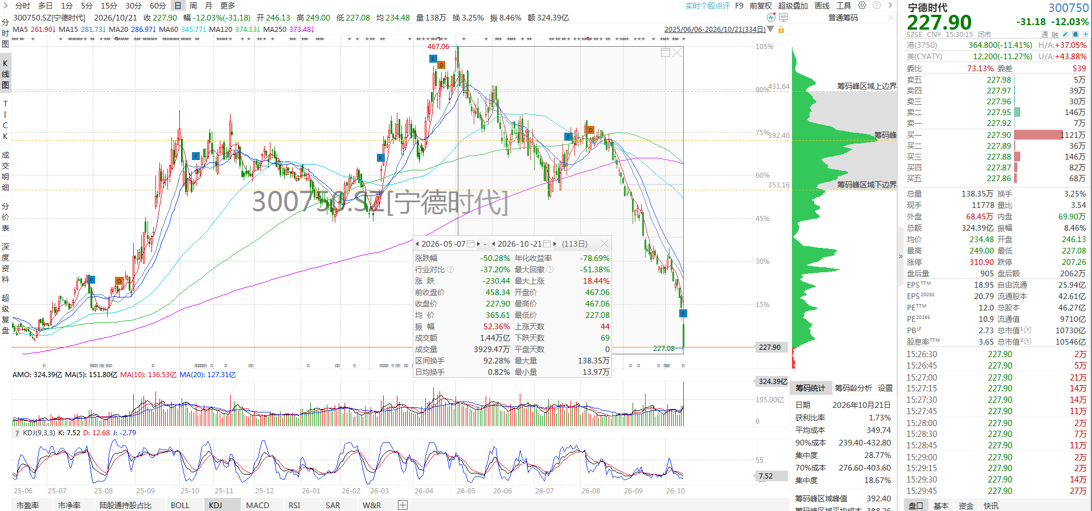Open the KDJ help question mark

pyautogui.click(x=17, y=433)
